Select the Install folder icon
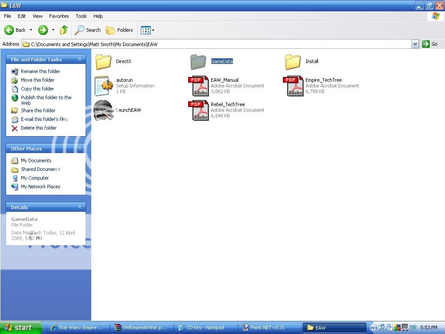Image resolution: width=445 pixels, height=334 pixels. (x=293, y=62)
